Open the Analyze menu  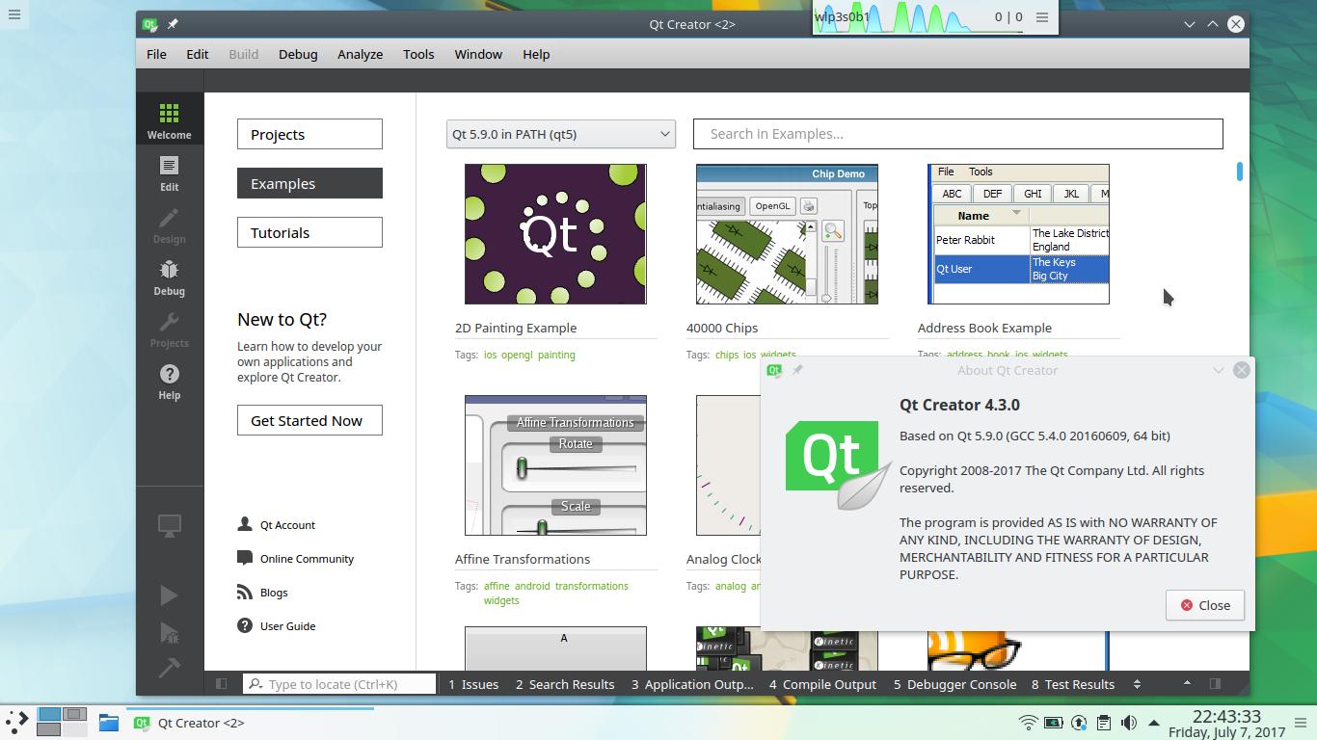pyautogui.click(x=360, y=54)
